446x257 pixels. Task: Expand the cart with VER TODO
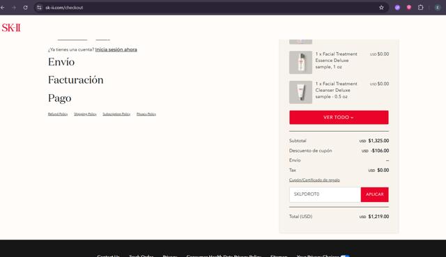pyautogui.click(x=339, y=118)
